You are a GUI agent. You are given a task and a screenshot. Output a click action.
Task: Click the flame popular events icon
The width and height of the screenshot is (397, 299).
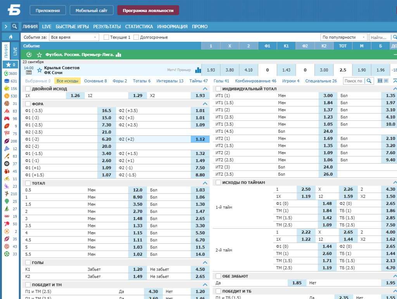coord(10,37)
